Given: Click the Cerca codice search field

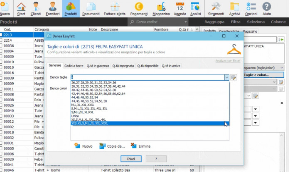Looking at the screenshot, I should coord(158,22).
